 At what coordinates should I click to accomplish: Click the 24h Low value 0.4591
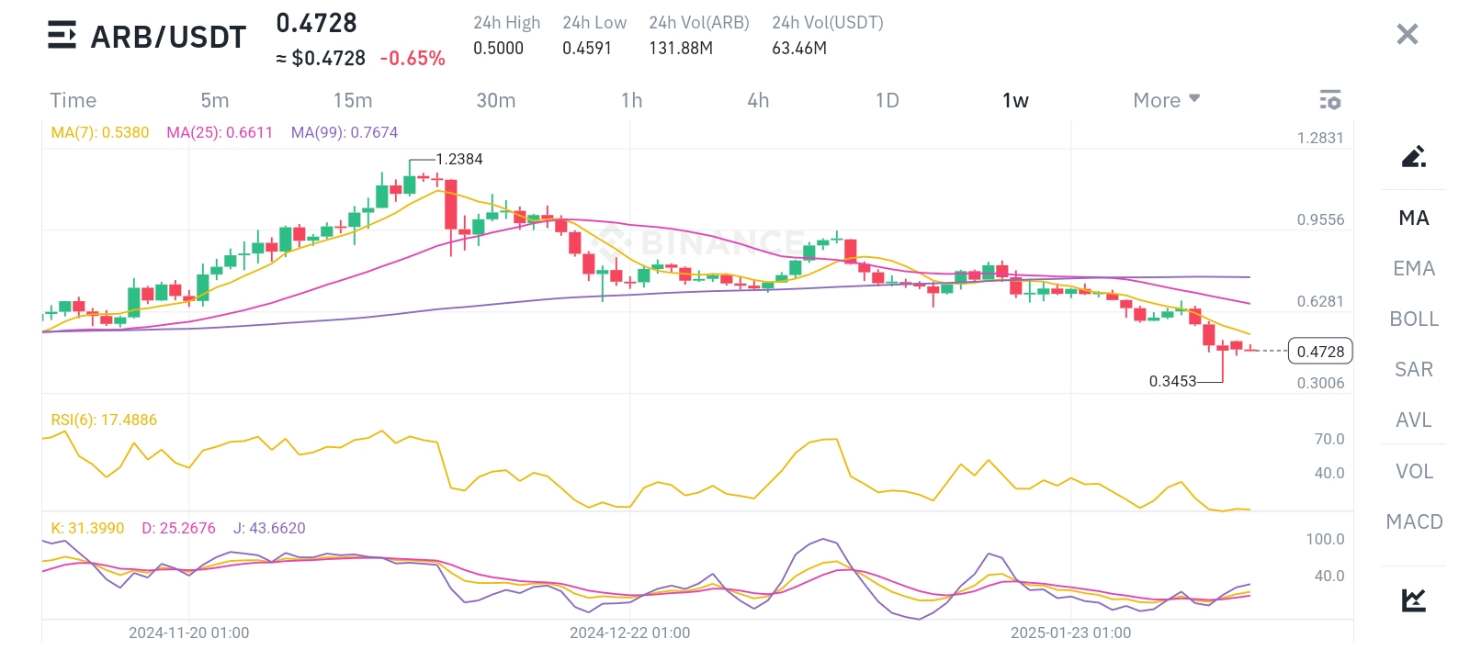(587, 48)
